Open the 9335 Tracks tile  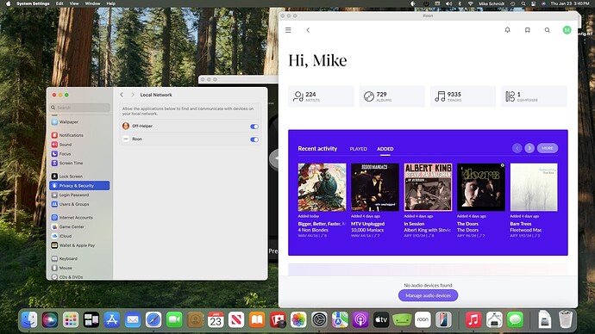pyautogui.click(x=463, y=96)
